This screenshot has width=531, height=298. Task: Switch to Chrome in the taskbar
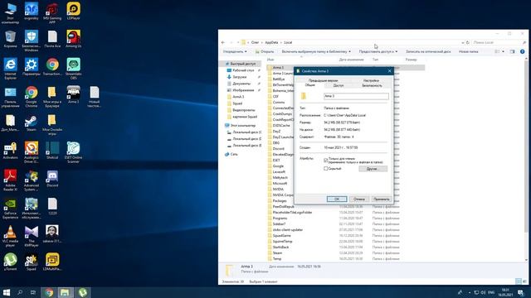pyautogui.click(x=49, y=292)
